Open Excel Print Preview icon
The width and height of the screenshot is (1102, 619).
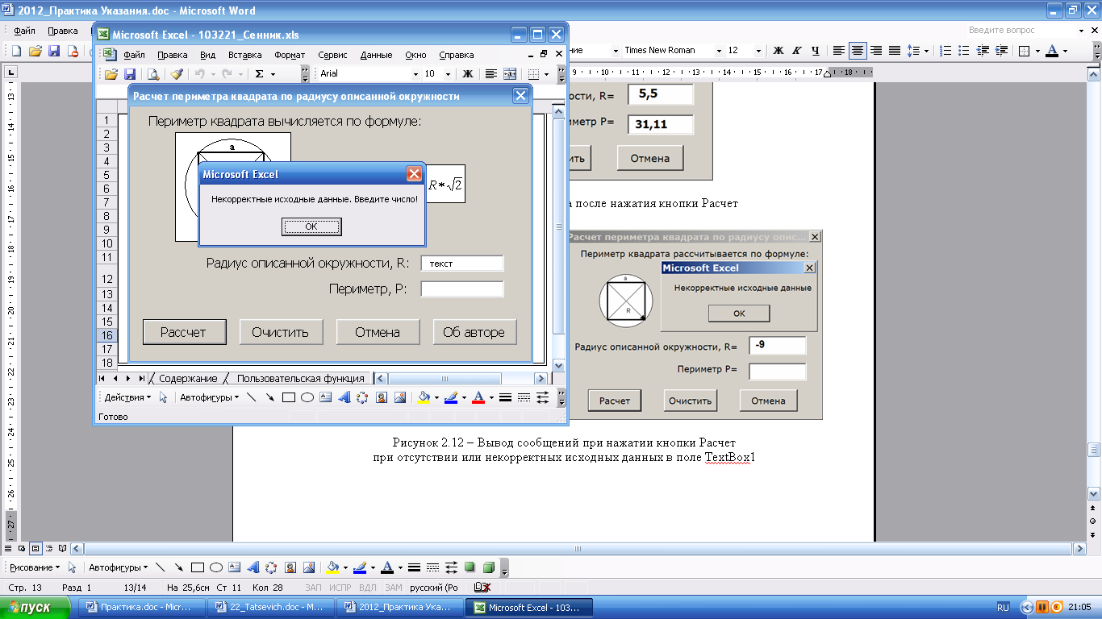(153, 73)
